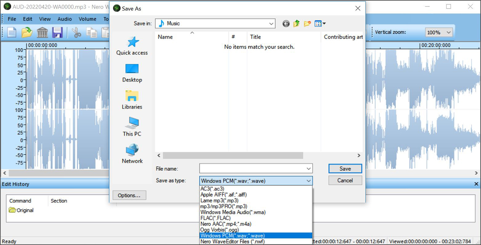Viewport: 481px width, 245px height.
Task: Open the Edit menu
Action: 28,19
